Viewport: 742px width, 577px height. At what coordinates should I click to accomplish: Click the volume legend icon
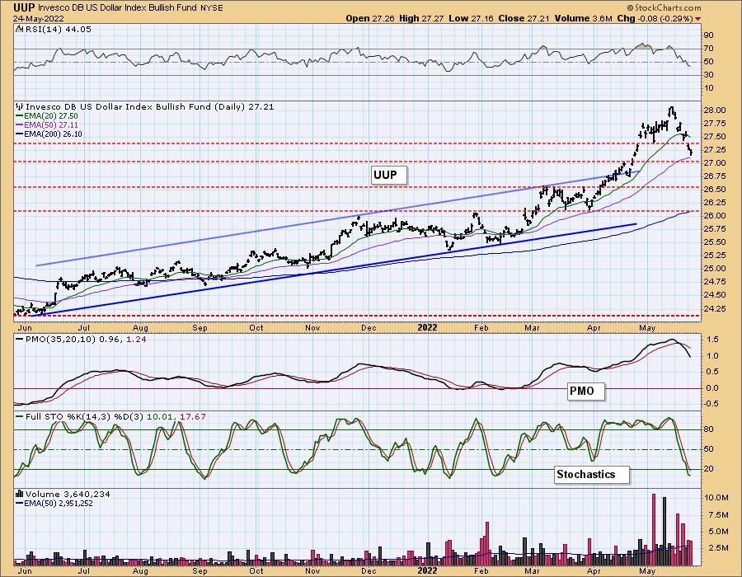click(x=20, y=495)
